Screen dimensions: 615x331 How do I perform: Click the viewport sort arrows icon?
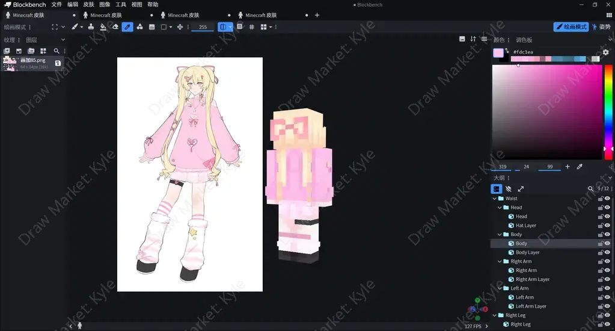click(473, 39)
